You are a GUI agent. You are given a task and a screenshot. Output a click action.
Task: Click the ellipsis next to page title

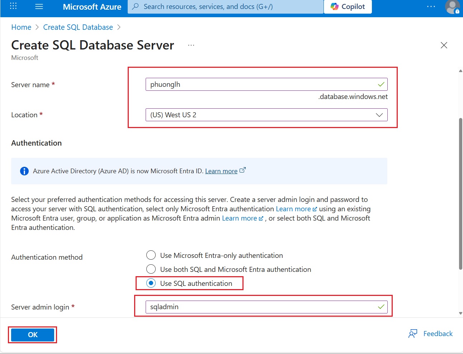(x=191, y=45)
